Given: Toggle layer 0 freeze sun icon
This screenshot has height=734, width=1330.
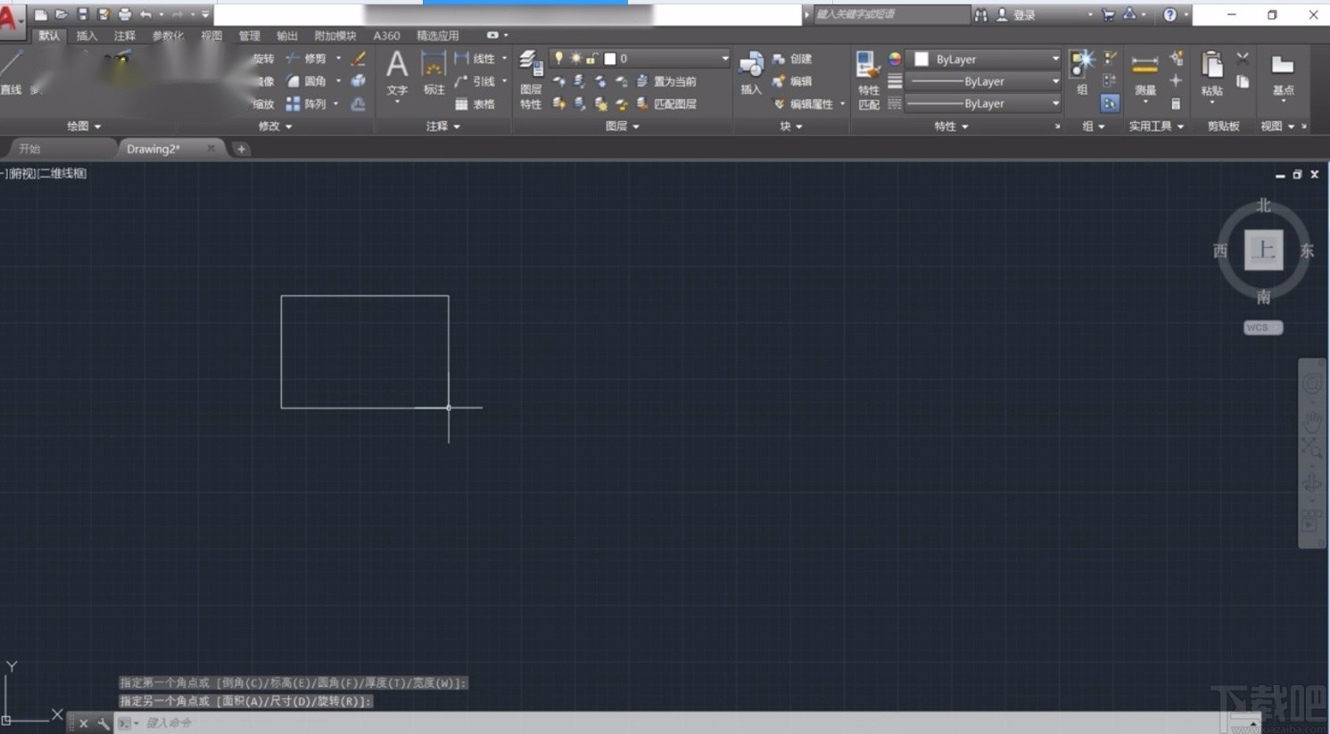Looking at the screenshot, I should pos(575,58).
